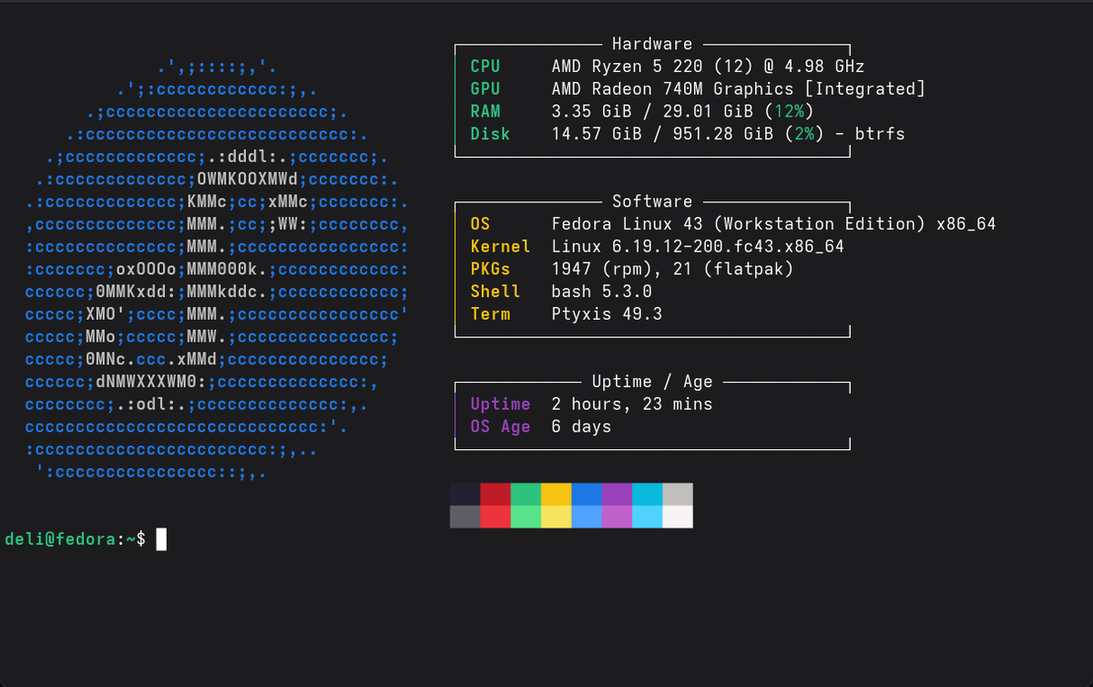This screenshot has width=1093, height=687.
Task: Click the terminal cursor block after the prompt
Action: 161,539
